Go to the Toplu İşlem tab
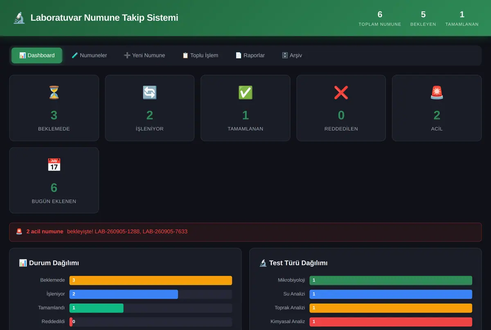Viewport: 491px width, 330px height. pos(200,55)
